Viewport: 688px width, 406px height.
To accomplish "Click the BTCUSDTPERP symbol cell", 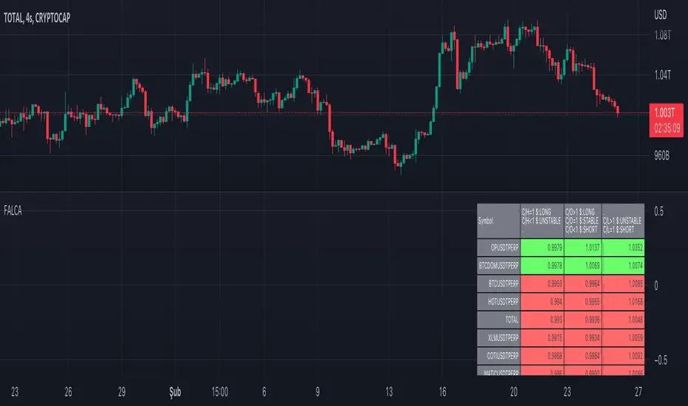I will pos(499,283).
